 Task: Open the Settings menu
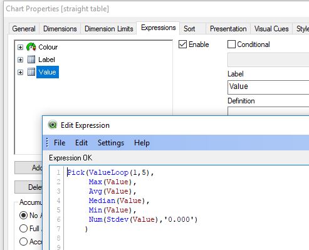pos(111,143)
